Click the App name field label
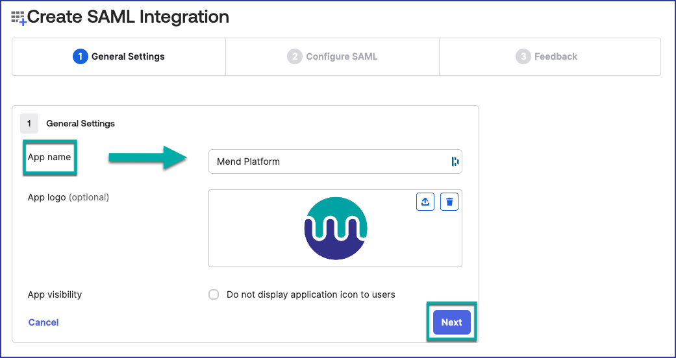The width and height of the screenshot is (676, 358). pos(49,158)
